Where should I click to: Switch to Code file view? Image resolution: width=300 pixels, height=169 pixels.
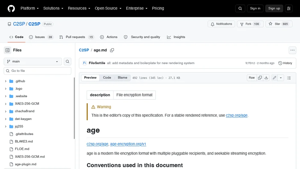tap(107, 78)
